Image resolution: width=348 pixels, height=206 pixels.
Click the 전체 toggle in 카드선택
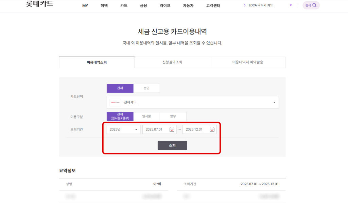pyautogui.click(x=120, y=88)
